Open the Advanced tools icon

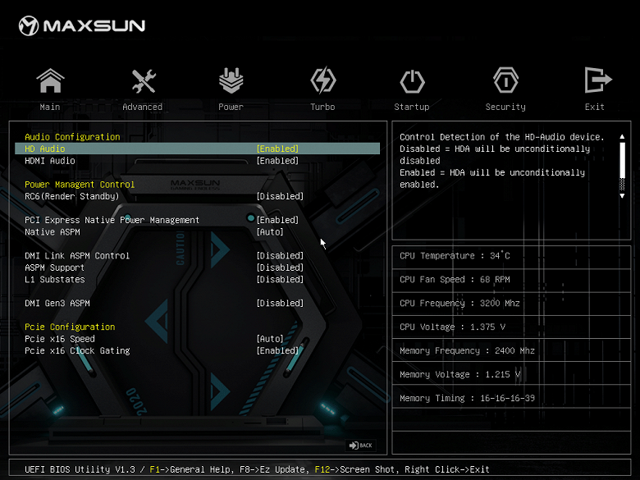tap(144, 80)
